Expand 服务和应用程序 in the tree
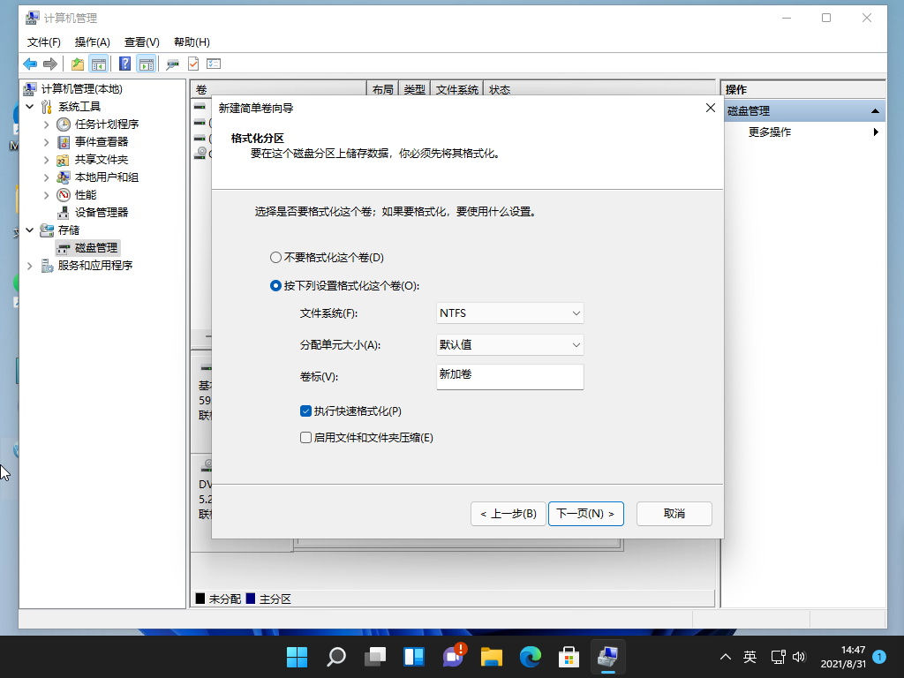The width and height of the screenshot is (904, 678). pos(29,265)
